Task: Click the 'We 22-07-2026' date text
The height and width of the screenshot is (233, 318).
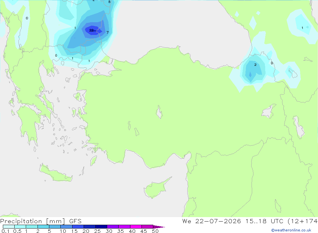Action: [211, 221]
